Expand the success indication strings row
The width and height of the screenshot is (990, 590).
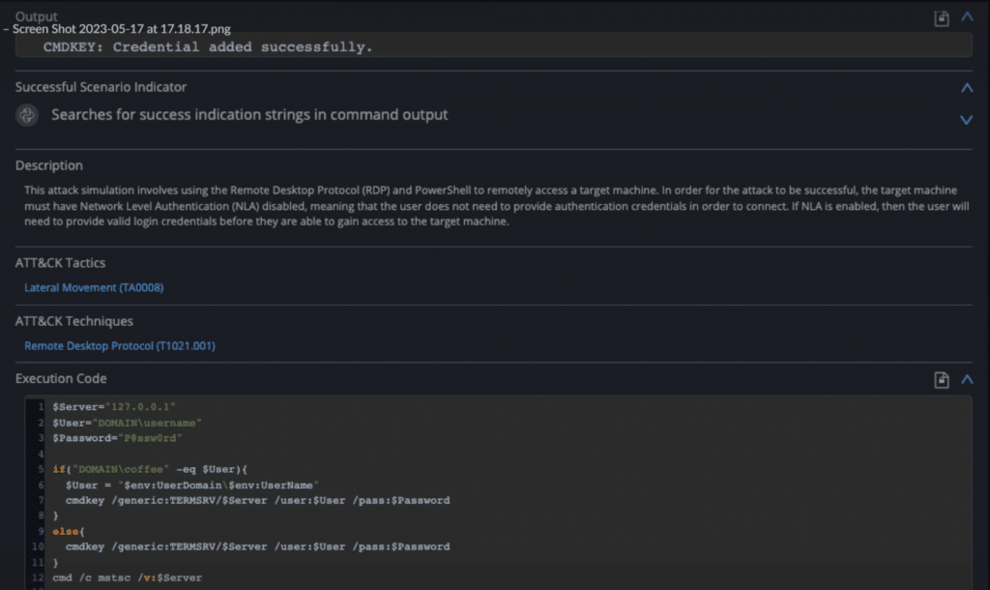pos(966,120)
